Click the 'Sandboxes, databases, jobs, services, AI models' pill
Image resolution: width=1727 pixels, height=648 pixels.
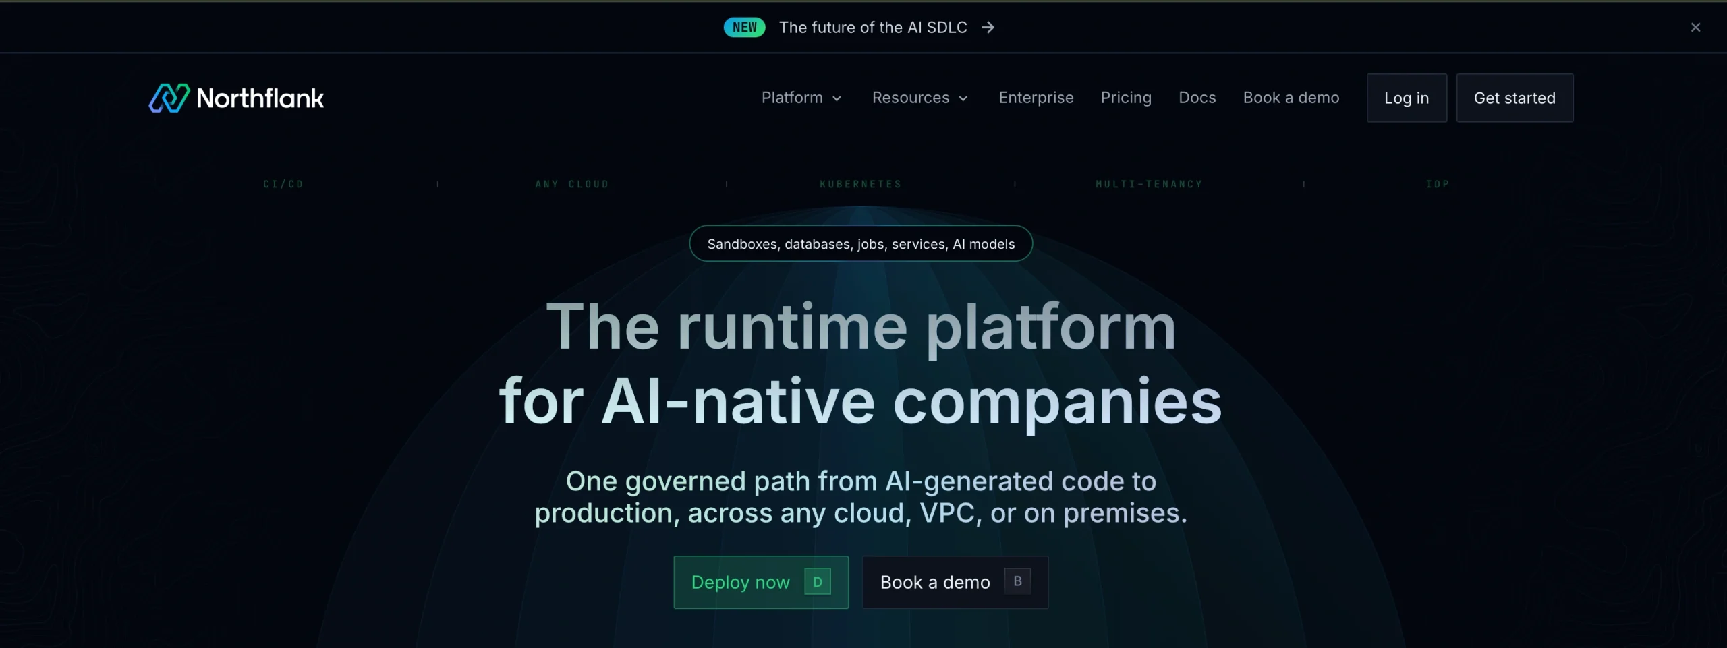[x=861, y=244]
